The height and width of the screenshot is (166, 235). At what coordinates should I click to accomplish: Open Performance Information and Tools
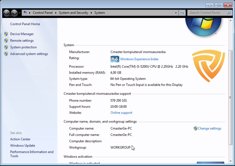pyautogui.click(x=32, y=154)
